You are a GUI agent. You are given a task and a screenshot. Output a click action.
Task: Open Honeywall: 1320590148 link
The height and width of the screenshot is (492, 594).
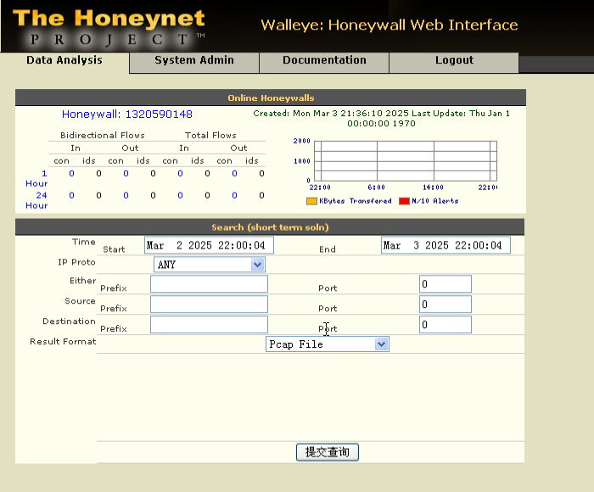click(x=127, y=114)
